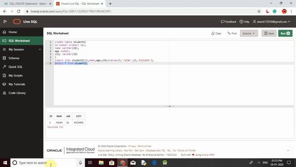Expand the user account dropdown
Screen dimensions: 296x167
tap(271, 22)
